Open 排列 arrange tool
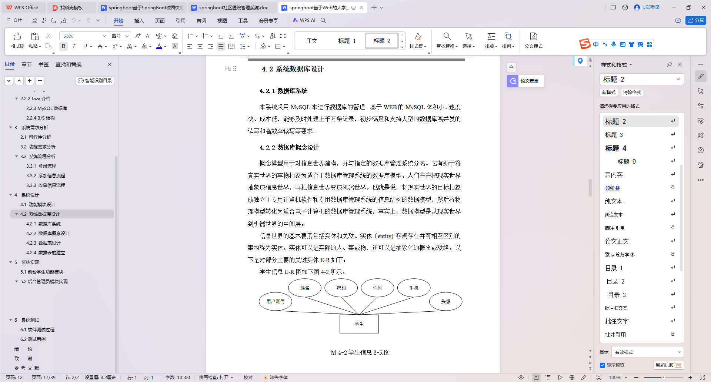711x382 pixels. pyautogui.click(x=508, y=40)
